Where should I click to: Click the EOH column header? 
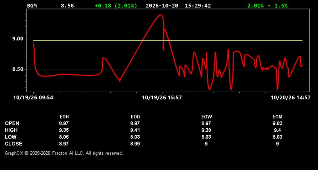64,117
